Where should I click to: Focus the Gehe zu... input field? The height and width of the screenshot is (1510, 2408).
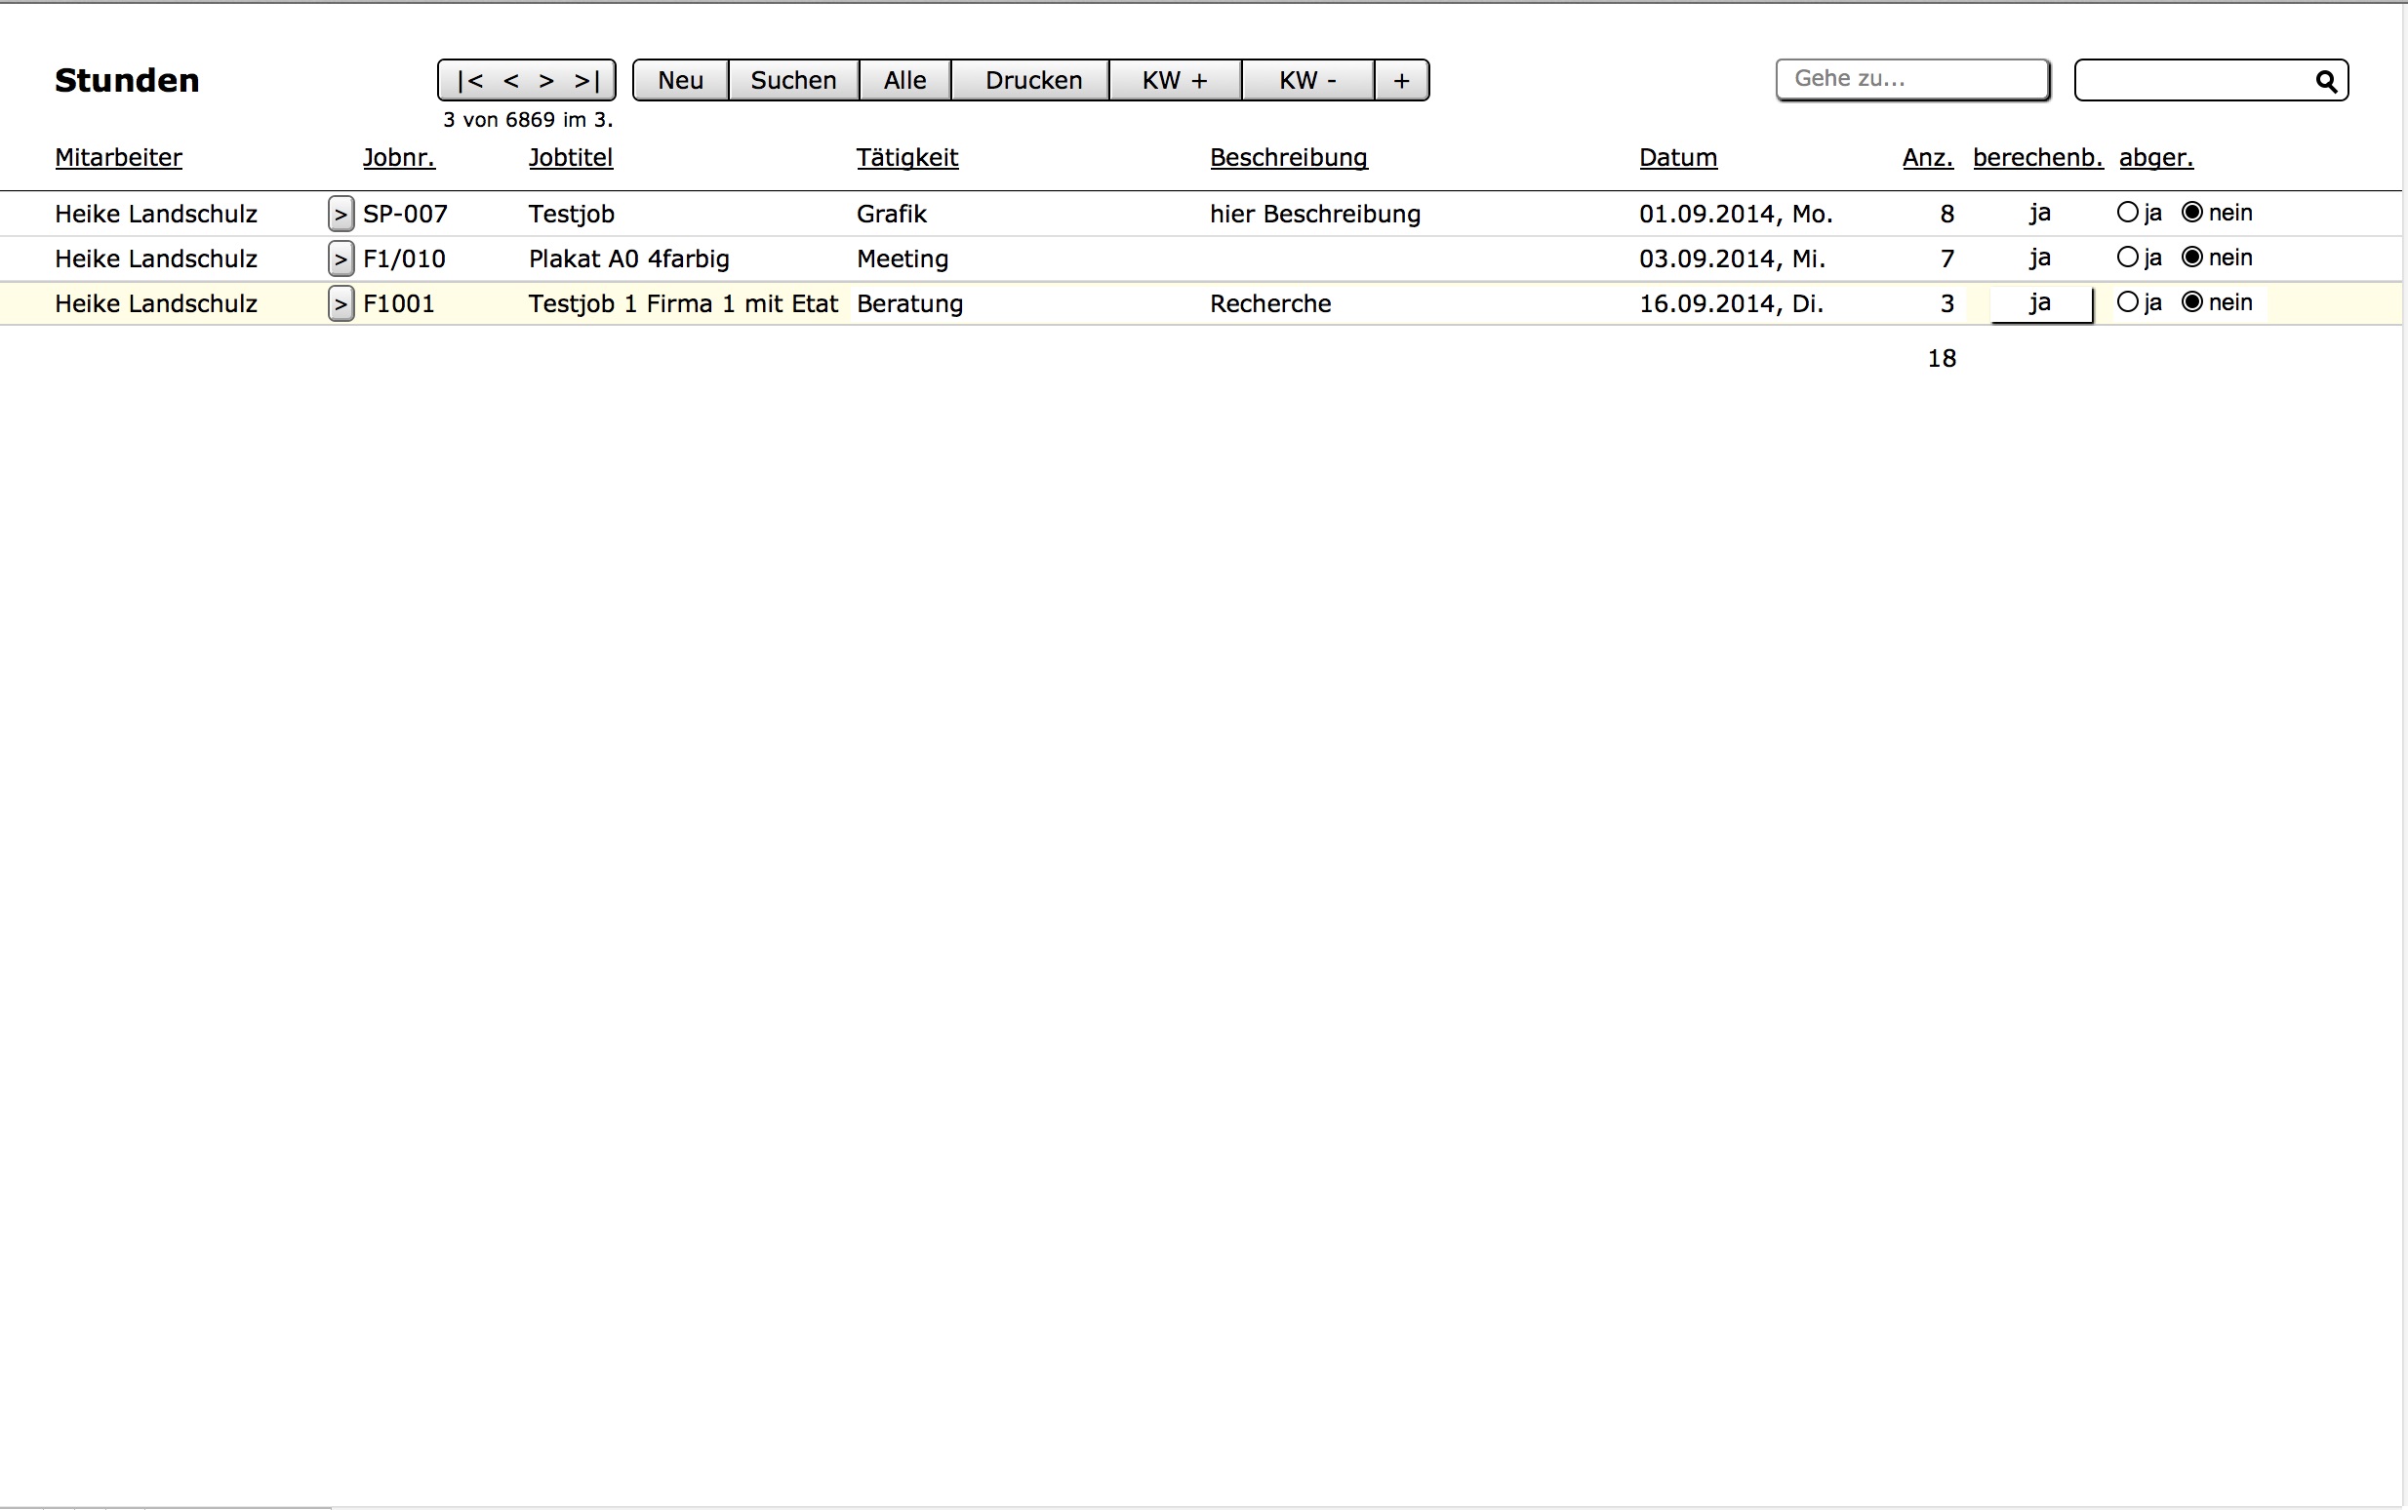pyautogui.click(x=1911, y=80)
